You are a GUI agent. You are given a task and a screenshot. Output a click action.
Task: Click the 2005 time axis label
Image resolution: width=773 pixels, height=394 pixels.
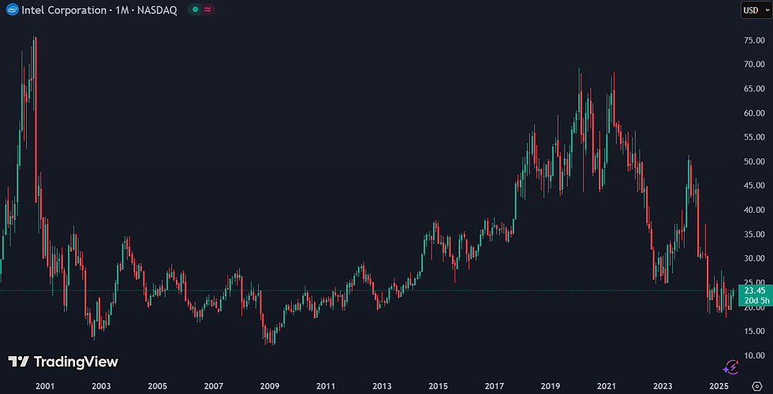tap(157, 385)
